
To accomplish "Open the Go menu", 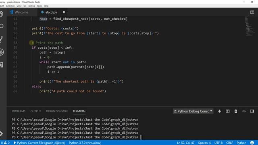I will coord(25,6).
